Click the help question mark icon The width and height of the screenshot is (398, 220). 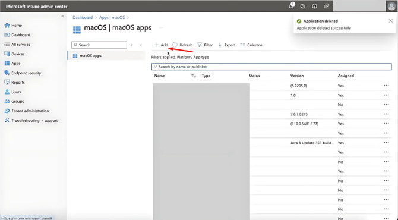click(314, 7)
